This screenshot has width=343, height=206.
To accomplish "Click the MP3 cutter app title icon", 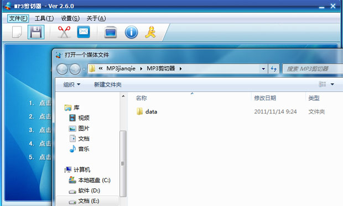I will [8, 6].
